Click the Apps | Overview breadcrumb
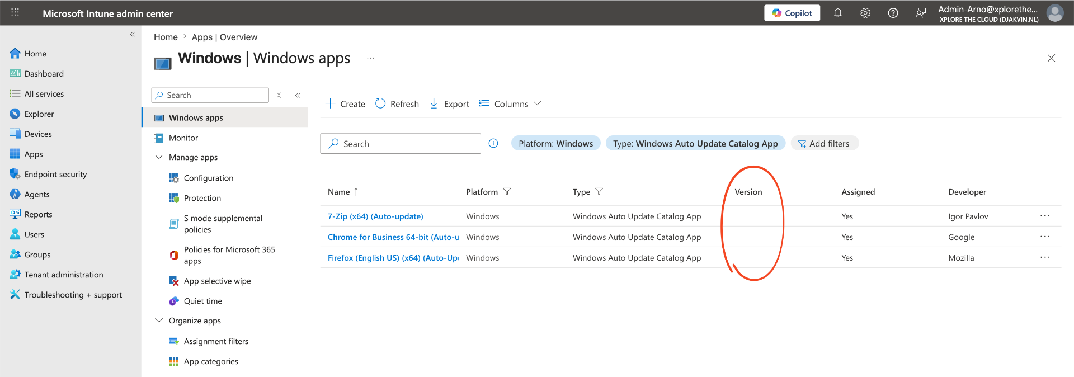 [x=224, y=37]
